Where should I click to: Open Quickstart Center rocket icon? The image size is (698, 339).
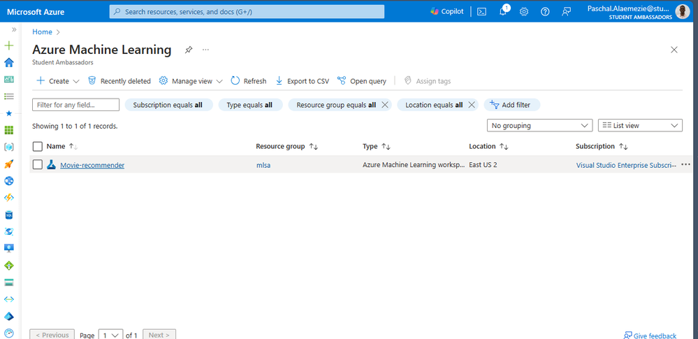(9, 164)
